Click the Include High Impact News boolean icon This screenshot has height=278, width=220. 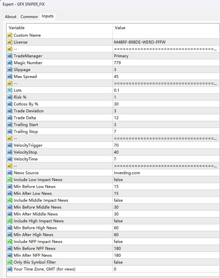[9, 221]
